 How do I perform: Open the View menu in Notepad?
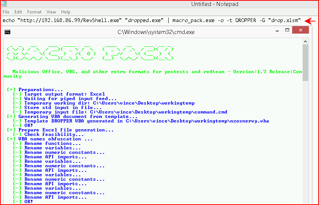click(x=51, y=12)
